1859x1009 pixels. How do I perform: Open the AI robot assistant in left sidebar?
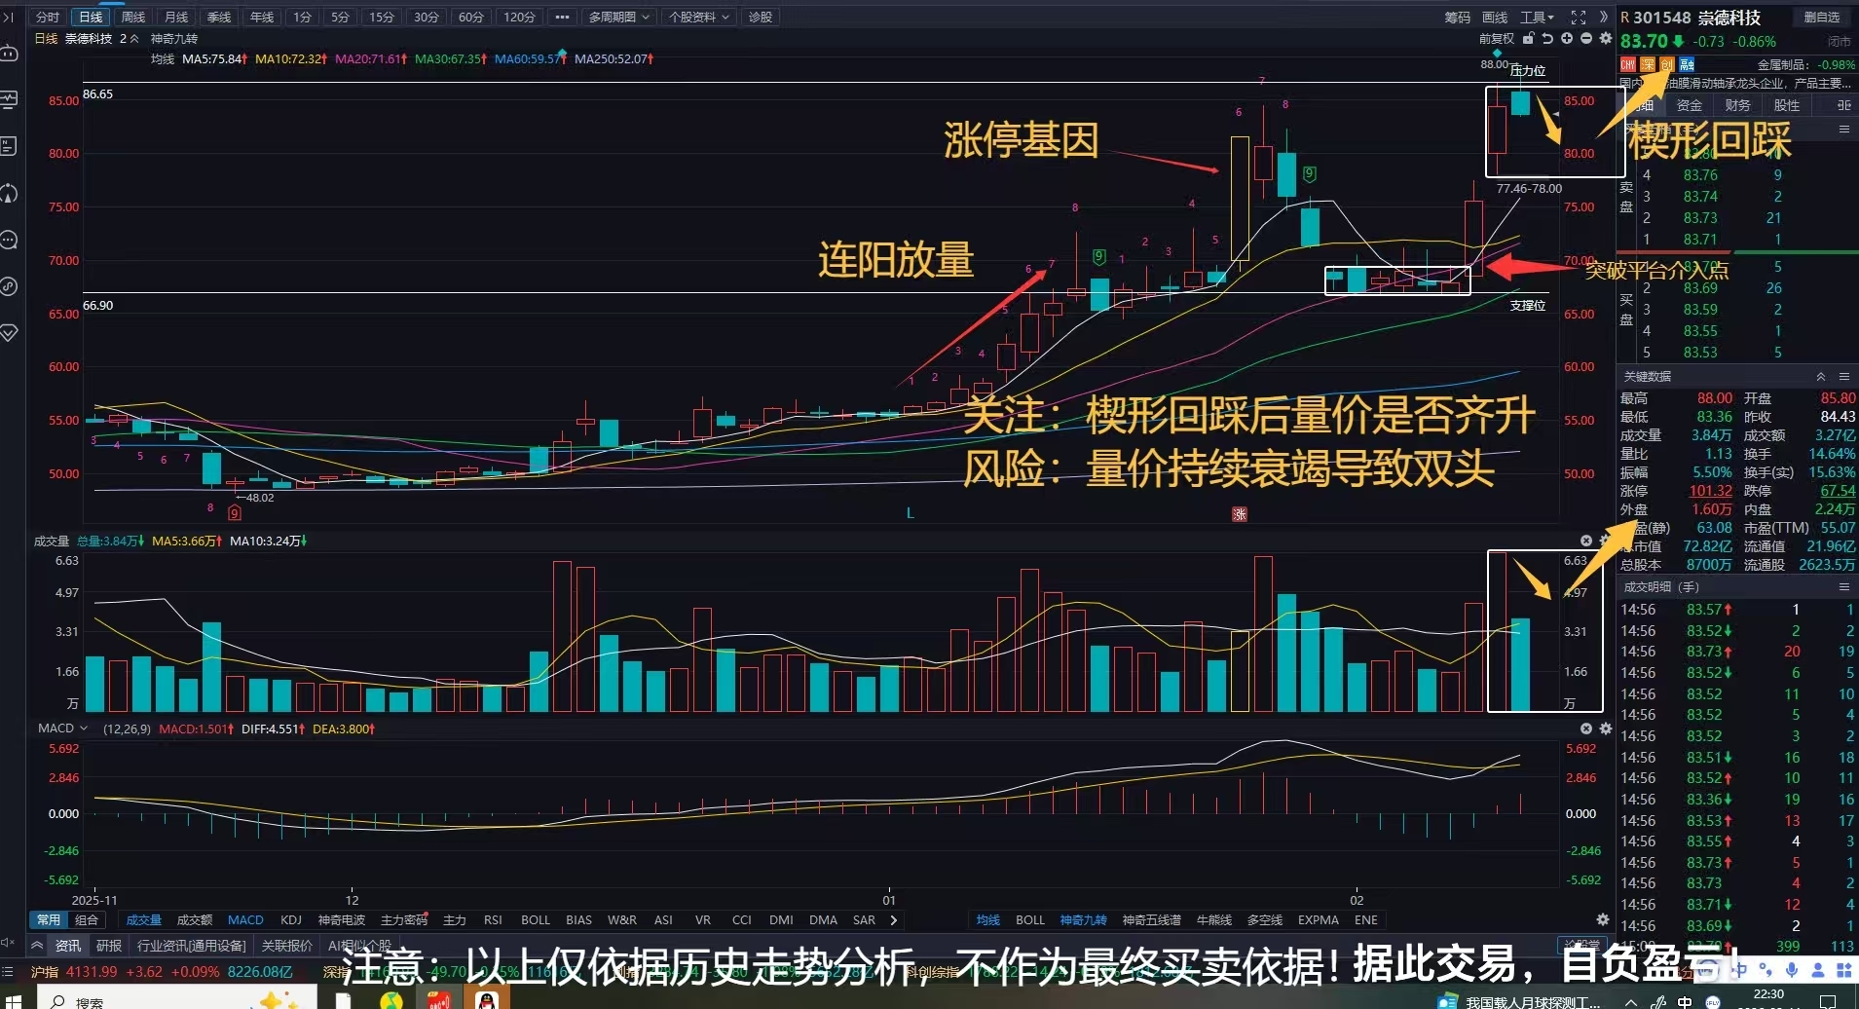(9, 53)
